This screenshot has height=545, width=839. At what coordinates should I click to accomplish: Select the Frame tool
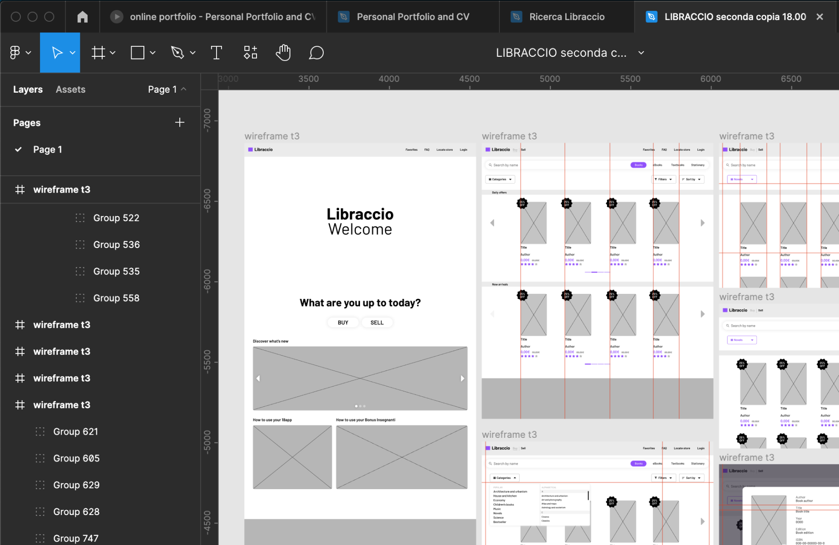98,53
